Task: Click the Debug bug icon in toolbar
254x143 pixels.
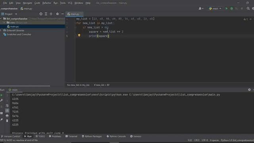Action: click(x=232, y=8)
